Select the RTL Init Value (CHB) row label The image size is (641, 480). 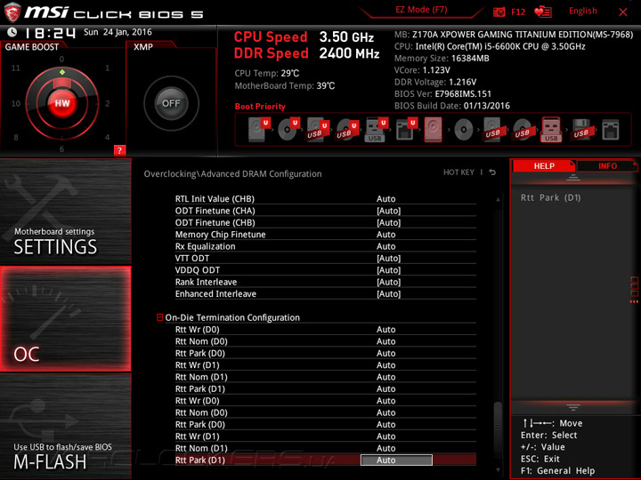point(215,199)
